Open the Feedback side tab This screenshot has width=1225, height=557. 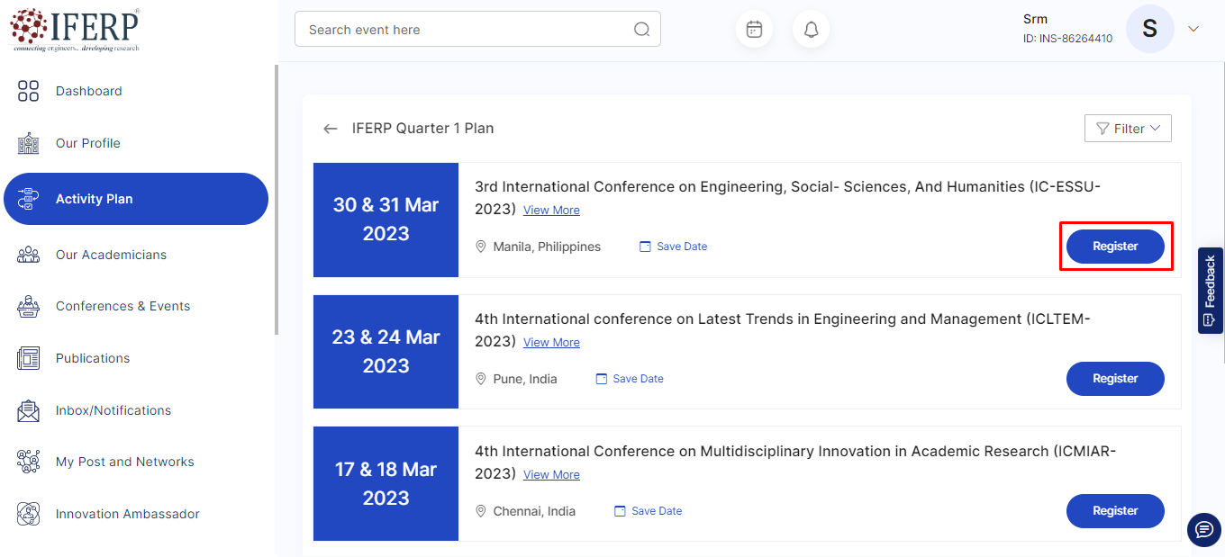(1210, 290)
